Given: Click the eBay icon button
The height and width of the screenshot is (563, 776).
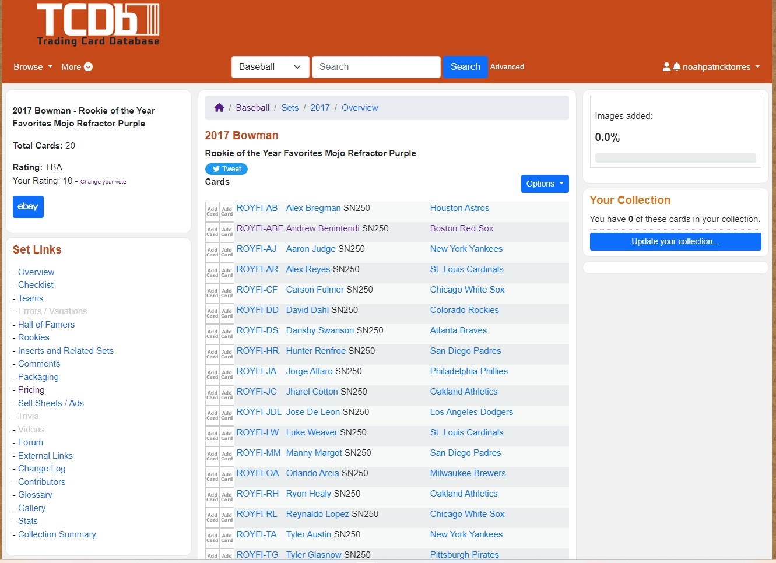Looking at the screenshot, I should click(x=28, y=206).
